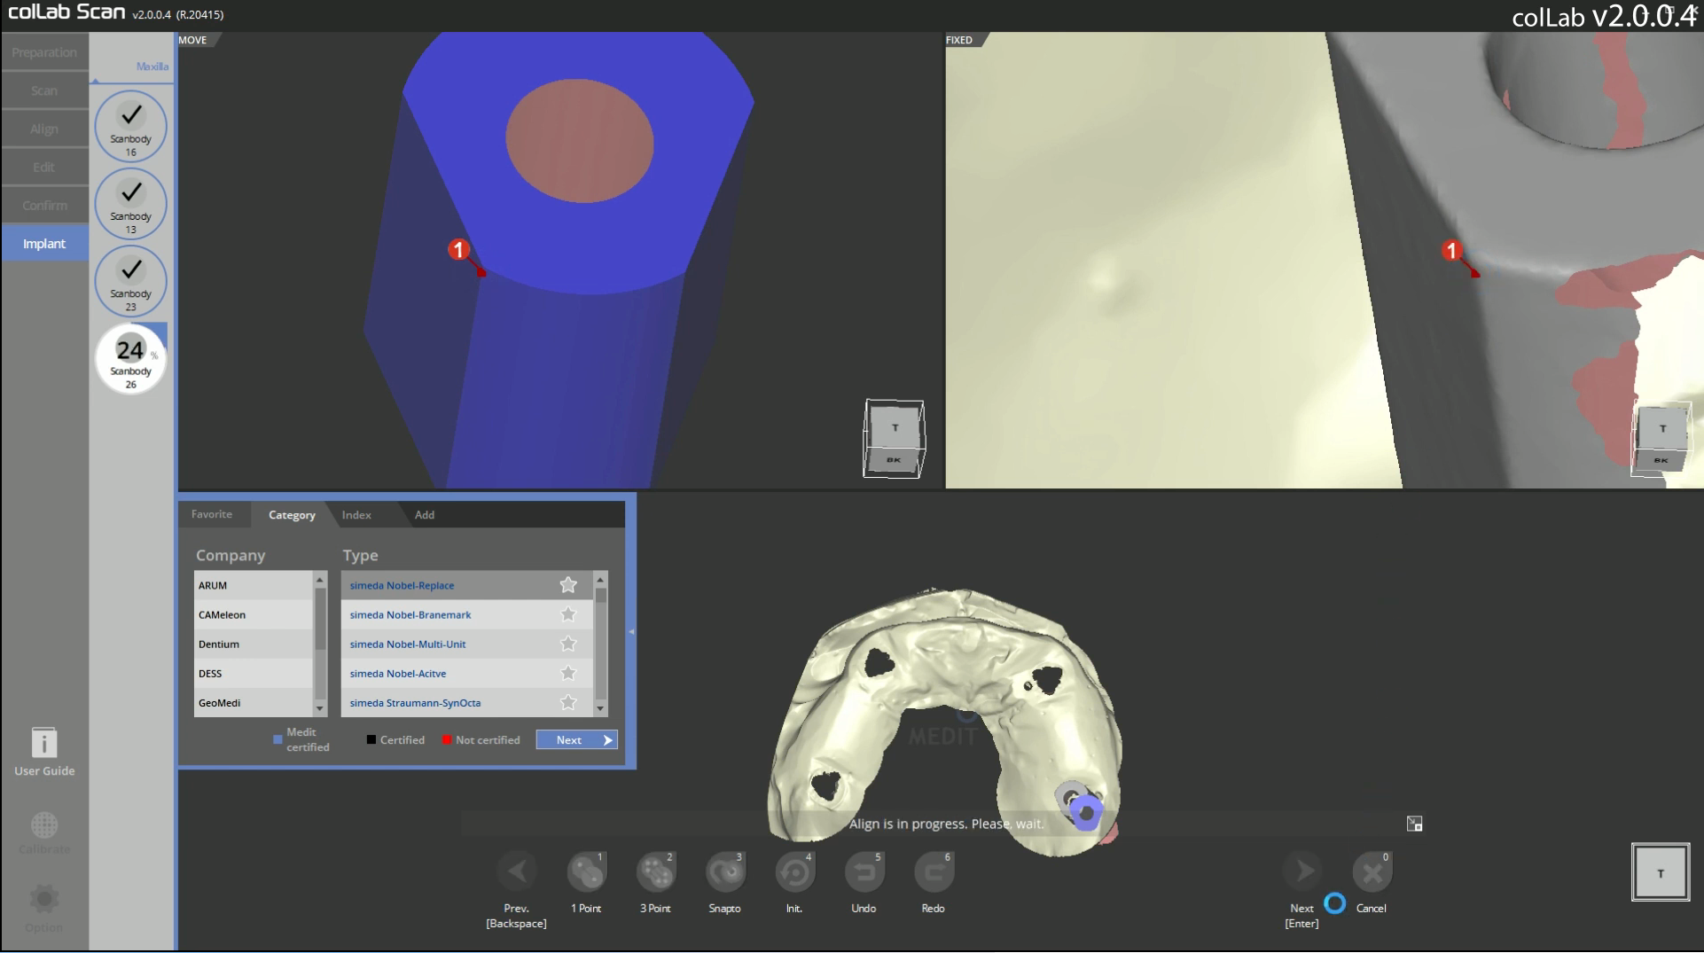The image size is (1704, 953).
Task: Favorite simeda Nobel-Replace with its star
Action: tap(568, 585)
